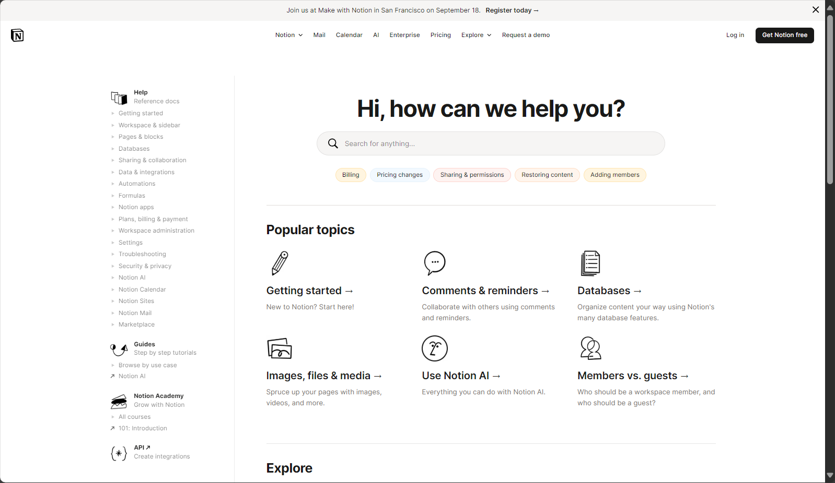Click the Notion logo icon
The height and width of the screenshot is (483, 835).
point(17,35)
